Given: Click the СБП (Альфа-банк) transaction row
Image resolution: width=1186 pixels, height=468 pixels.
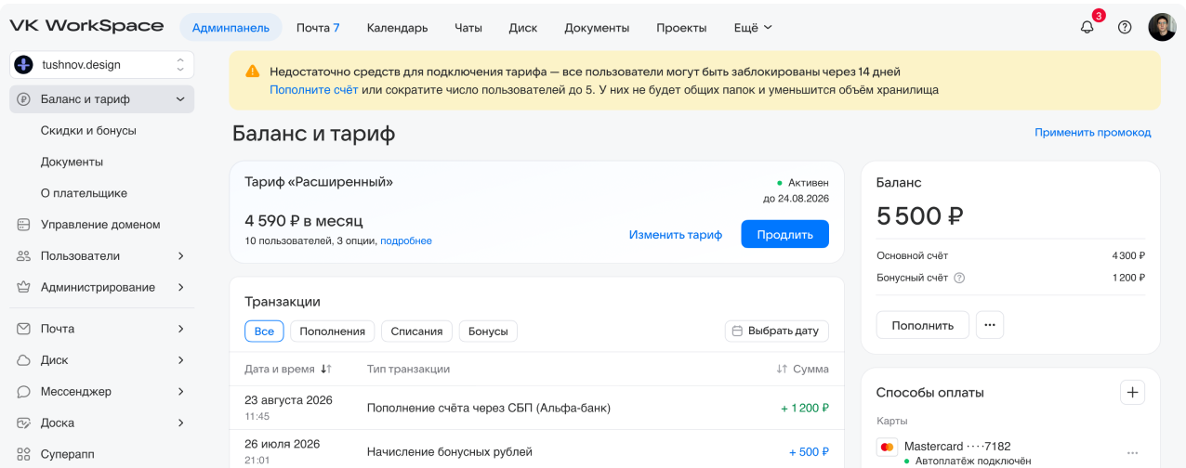Looking at the screenshot, I should coord(536,408).
